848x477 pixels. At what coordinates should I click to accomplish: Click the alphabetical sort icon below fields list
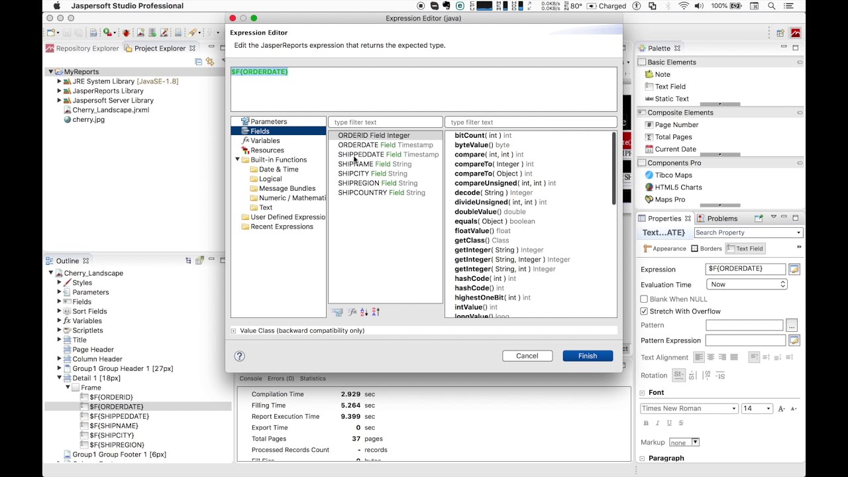(364, 312)
